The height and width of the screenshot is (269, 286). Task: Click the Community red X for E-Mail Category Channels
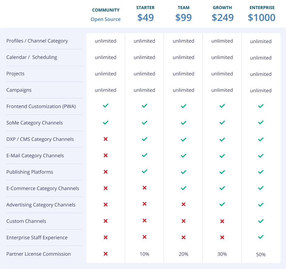pos(105,155)
